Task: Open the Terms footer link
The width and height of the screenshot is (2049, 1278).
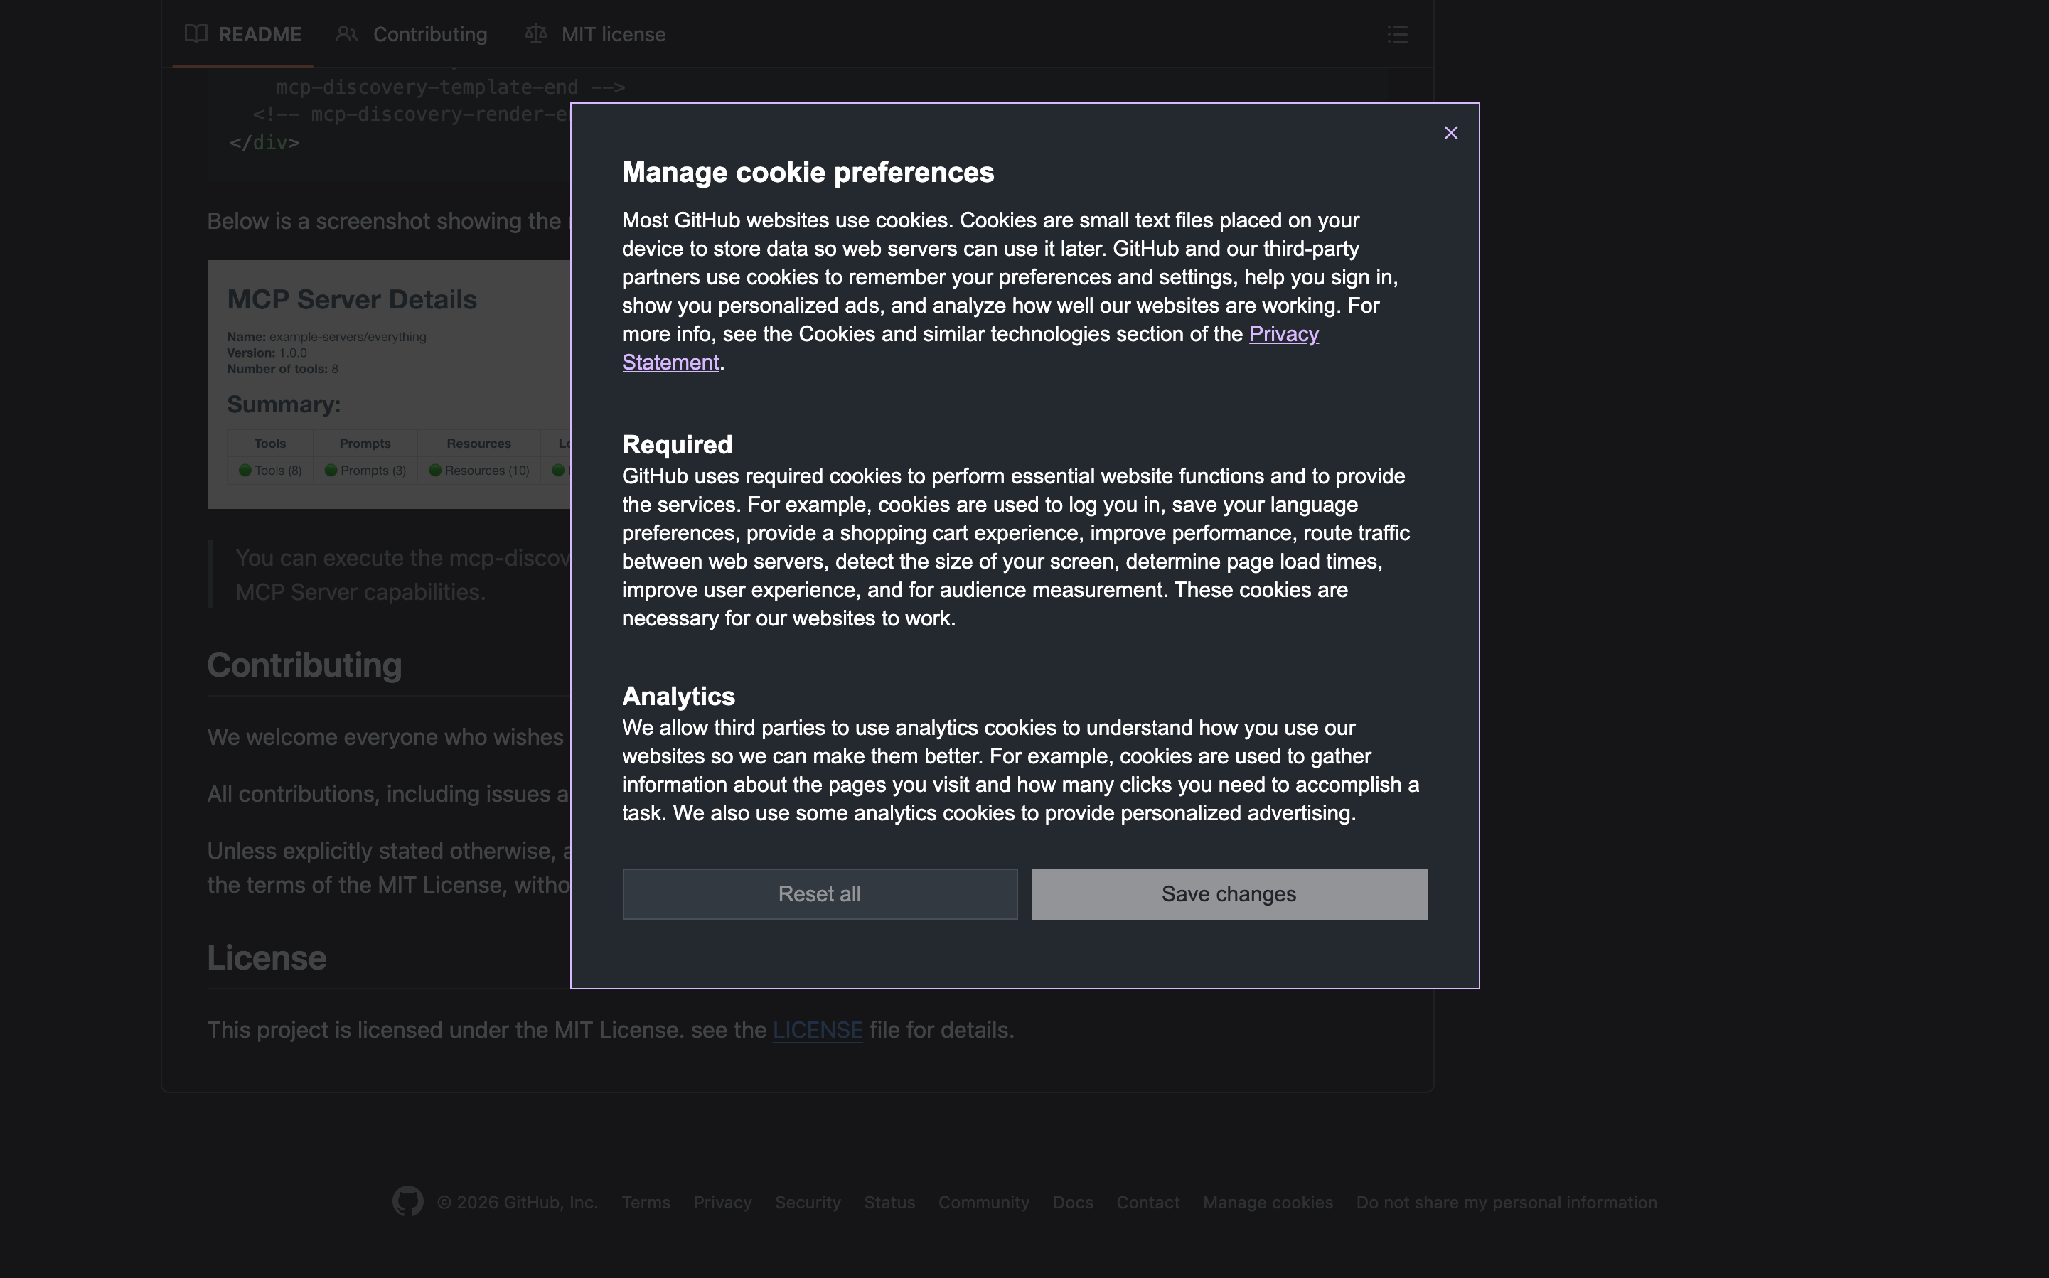Action: pos(646,1202)
